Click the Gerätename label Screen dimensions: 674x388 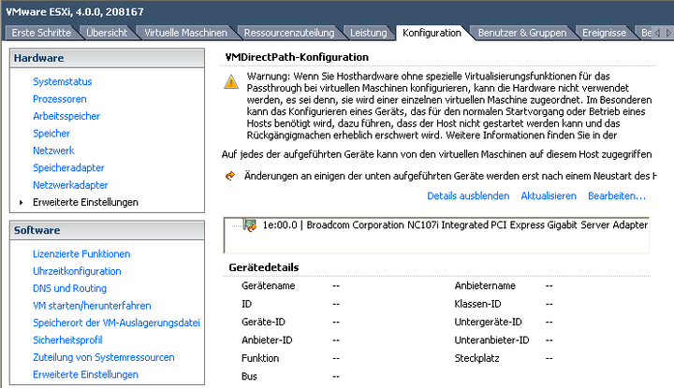click(269, 285)
